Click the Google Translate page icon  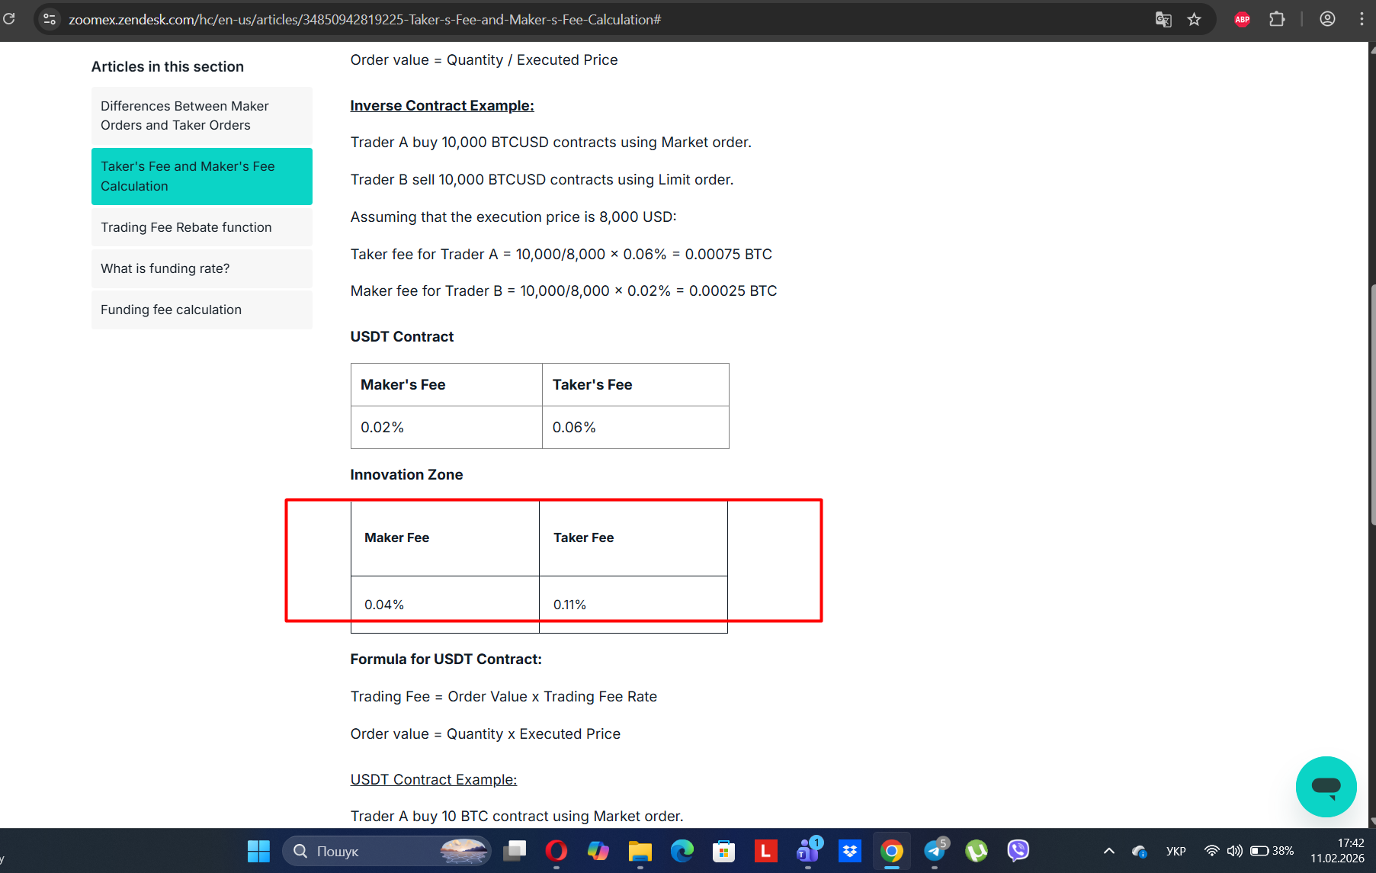coord(1163,19)
